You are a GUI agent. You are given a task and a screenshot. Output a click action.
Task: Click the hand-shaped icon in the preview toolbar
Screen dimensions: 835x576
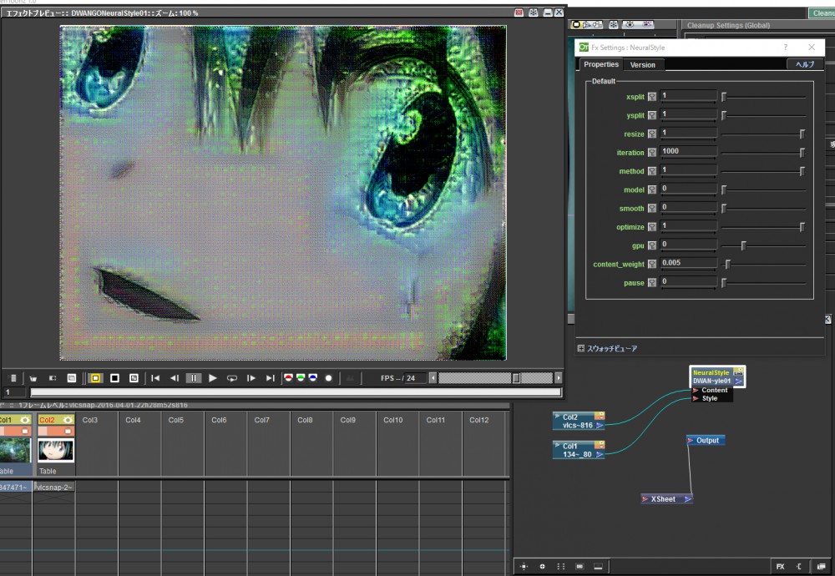[33, 378]
